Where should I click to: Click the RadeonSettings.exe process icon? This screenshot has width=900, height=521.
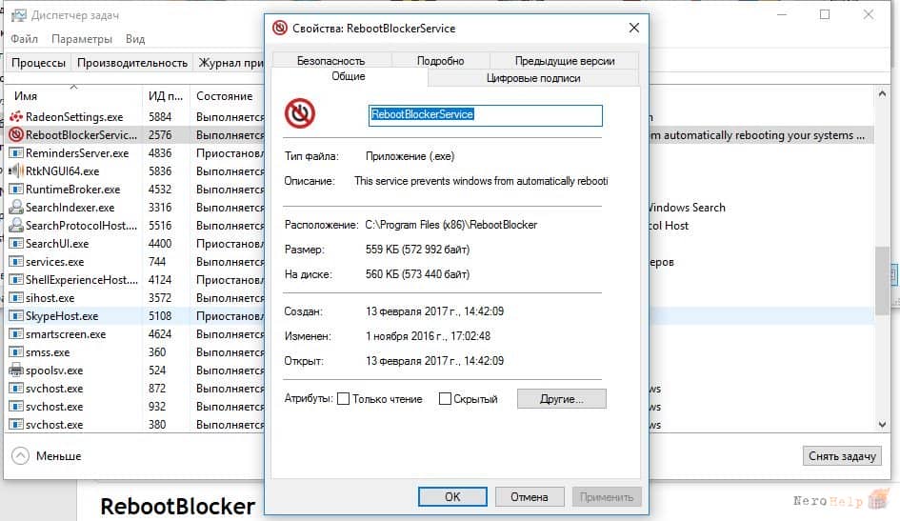tap(16, 116)
